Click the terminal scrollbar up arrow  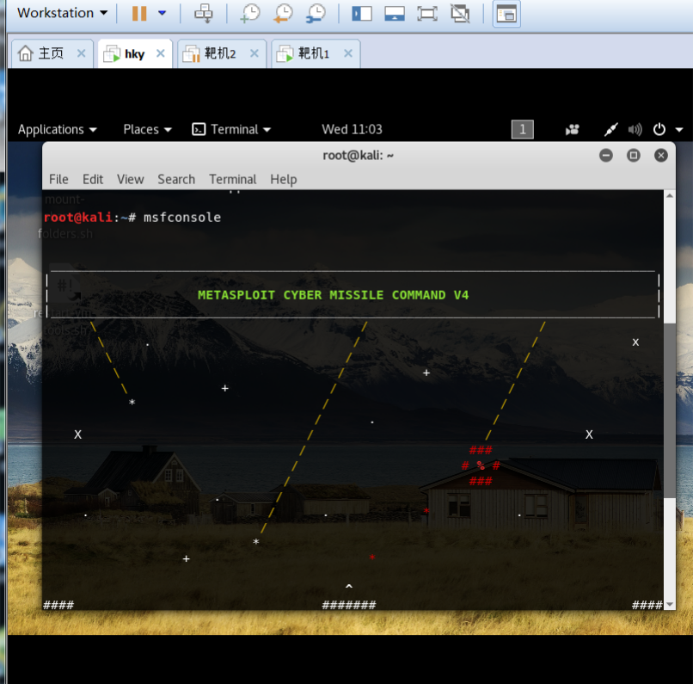(x=670, y=196)
